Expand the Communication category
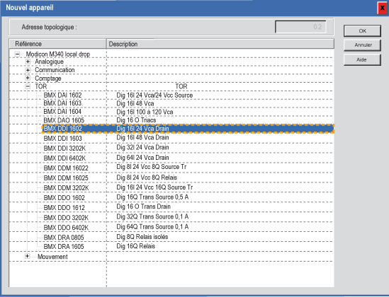The width and height of the screenshot is (389, 297). coord(28,70)
